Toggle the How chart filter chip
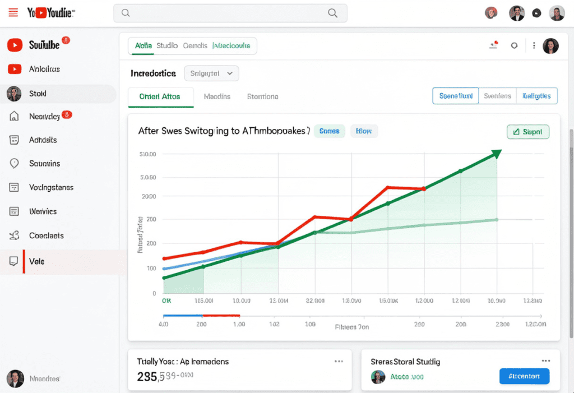The image size is (574, 393). click(x=364, y=131)
